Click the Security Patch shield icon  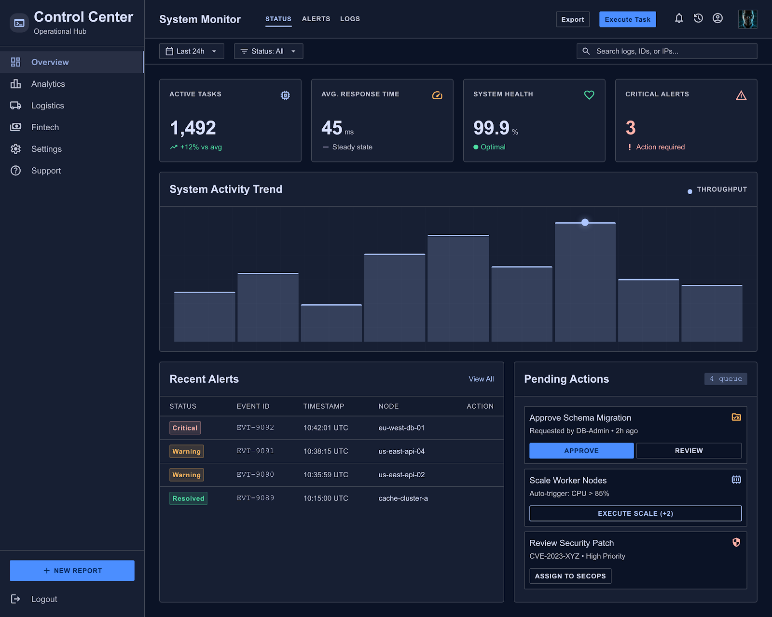[736, 542]
